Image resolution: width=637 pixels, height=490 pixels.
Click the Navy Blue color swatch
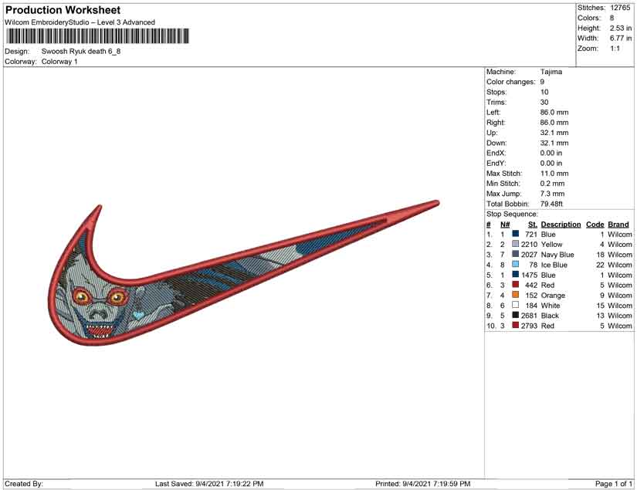[x=515, y=255]
